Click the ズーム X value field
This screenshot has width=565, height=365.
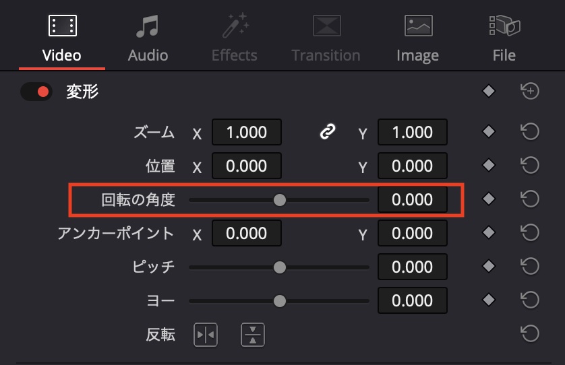[247, 133]
